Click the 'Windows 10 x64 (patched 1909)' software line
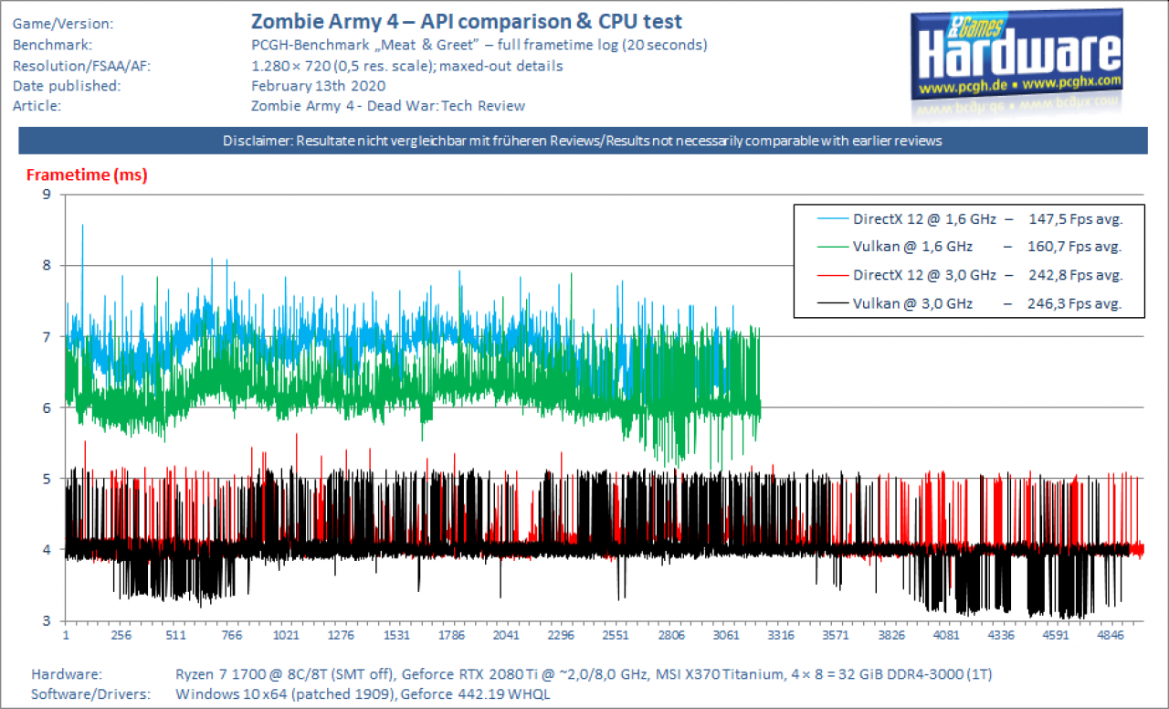The width and height of the screenshot is (1169, 709). [x=363, y=695]
